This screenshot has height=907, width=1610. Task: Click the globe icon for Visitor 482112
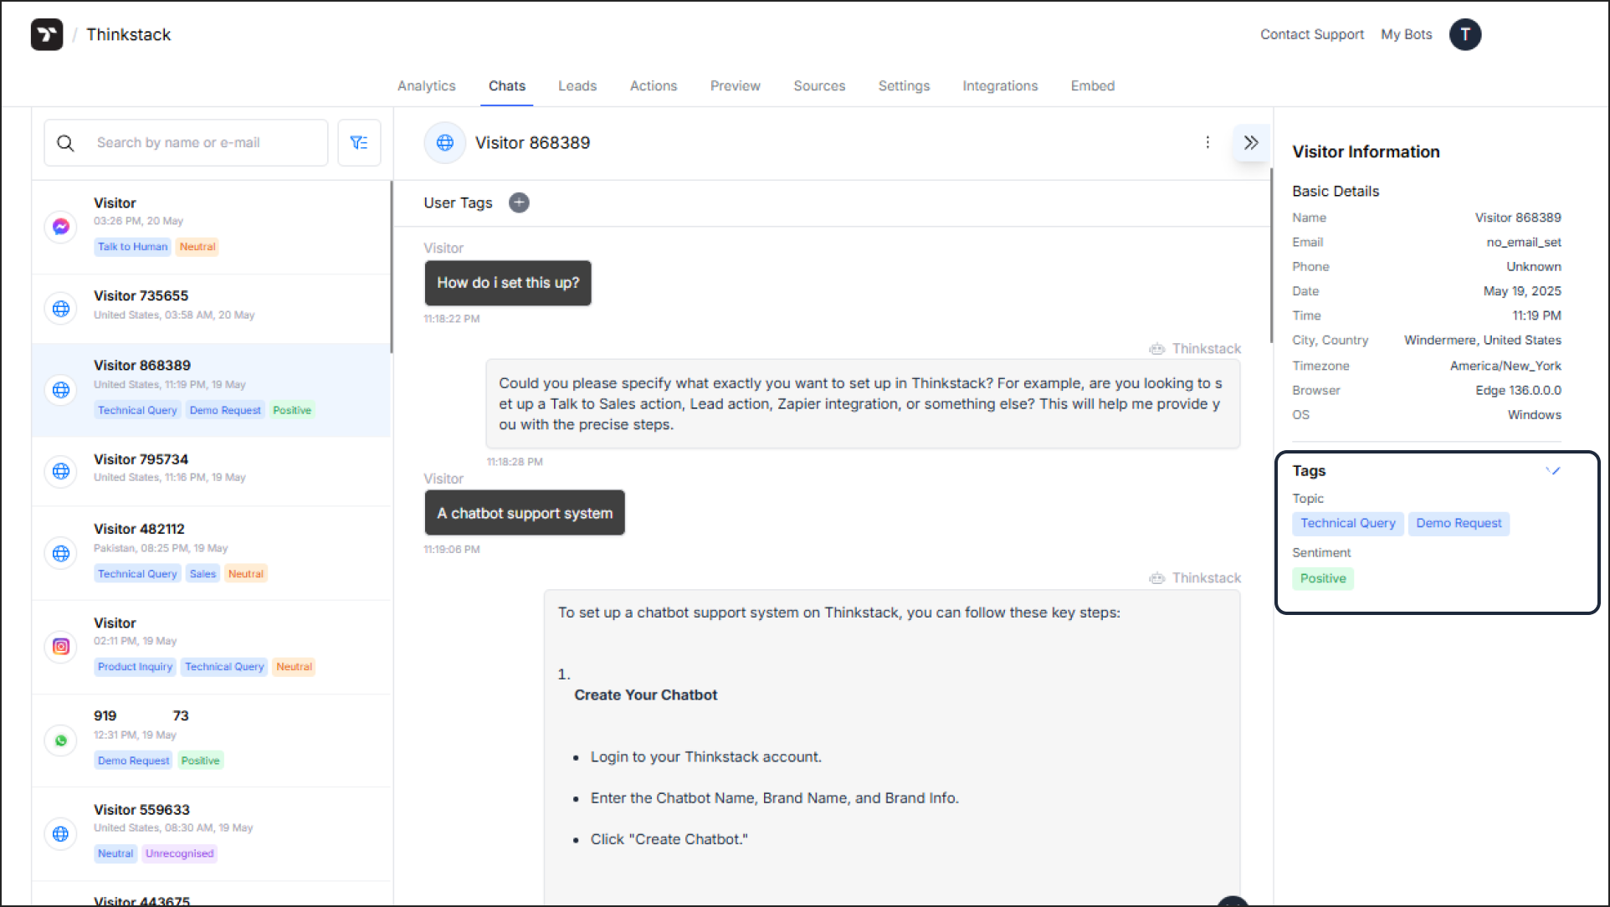61,553
